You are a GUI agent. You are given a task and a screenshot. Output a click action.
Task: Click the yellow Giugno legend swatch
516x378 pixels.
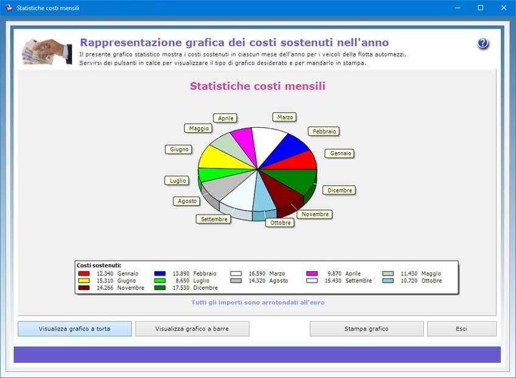pyautogui.click(x=84, y=281)
